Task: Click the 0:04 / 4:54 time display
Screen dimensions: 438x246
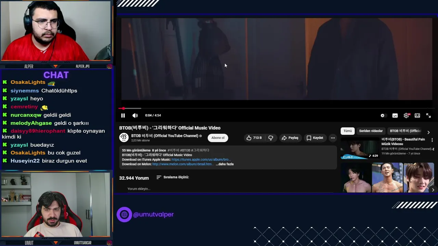Action: coord(153,115)
